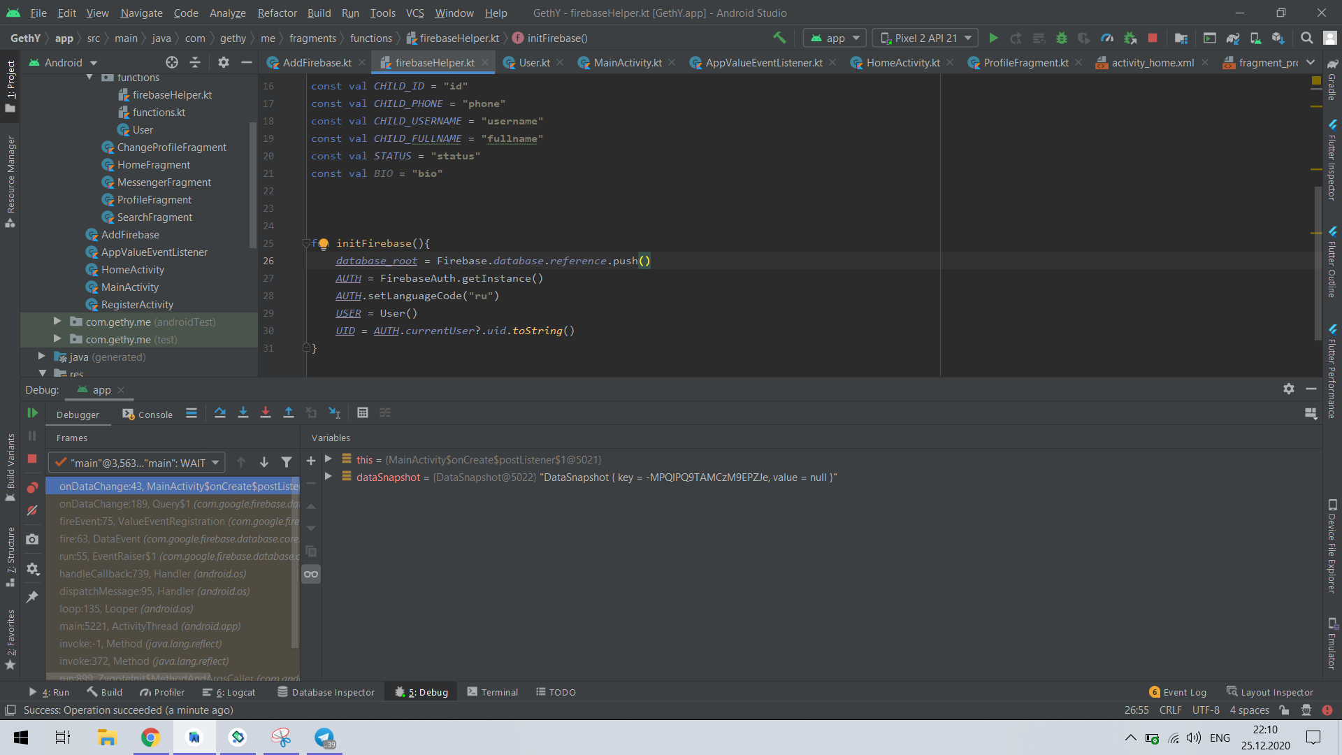Click the Step Into debugger icon

243,413
